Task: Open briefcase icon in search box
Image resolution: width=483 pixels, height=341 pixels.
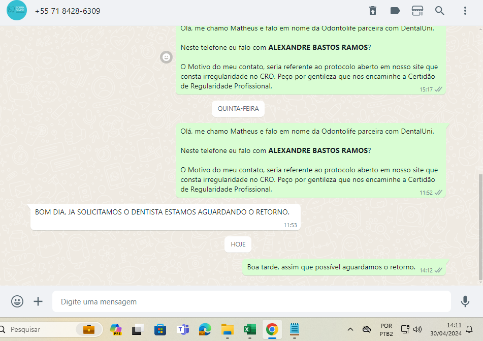Action: 89,329
